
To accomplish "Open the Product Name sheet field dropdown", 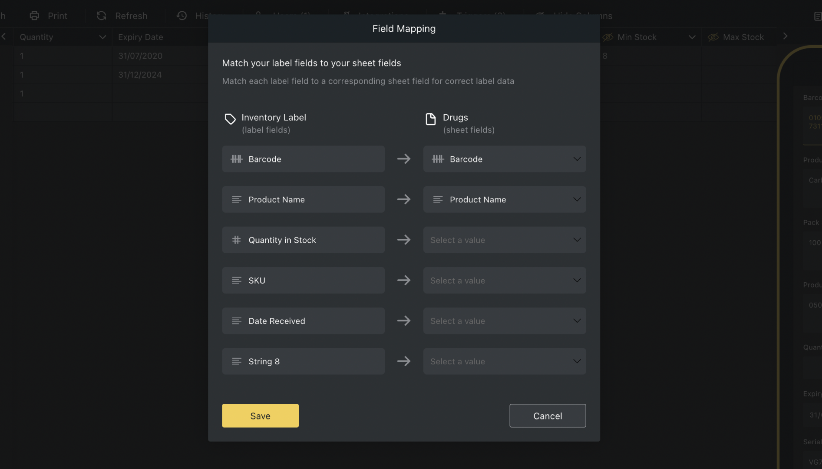I will coord(504,199).
